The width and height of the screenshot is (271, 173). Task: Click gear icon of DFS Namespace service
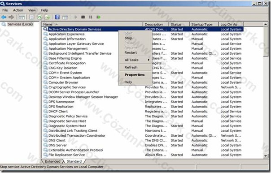click(x=45, y=102)
